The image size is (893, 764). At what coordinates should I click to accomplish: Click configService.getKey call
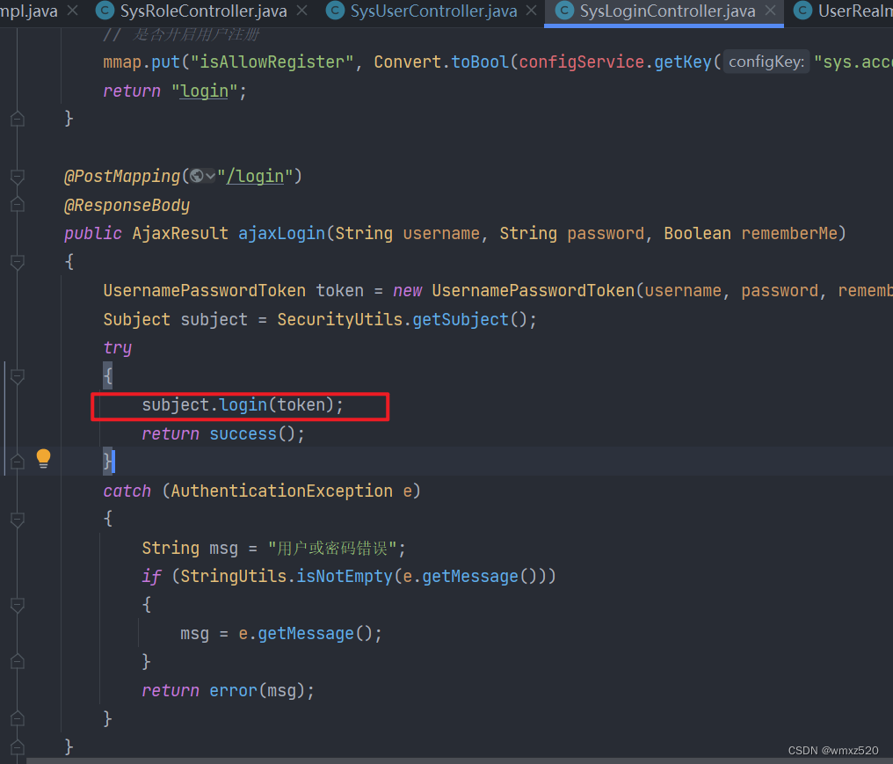pos(615,62)
